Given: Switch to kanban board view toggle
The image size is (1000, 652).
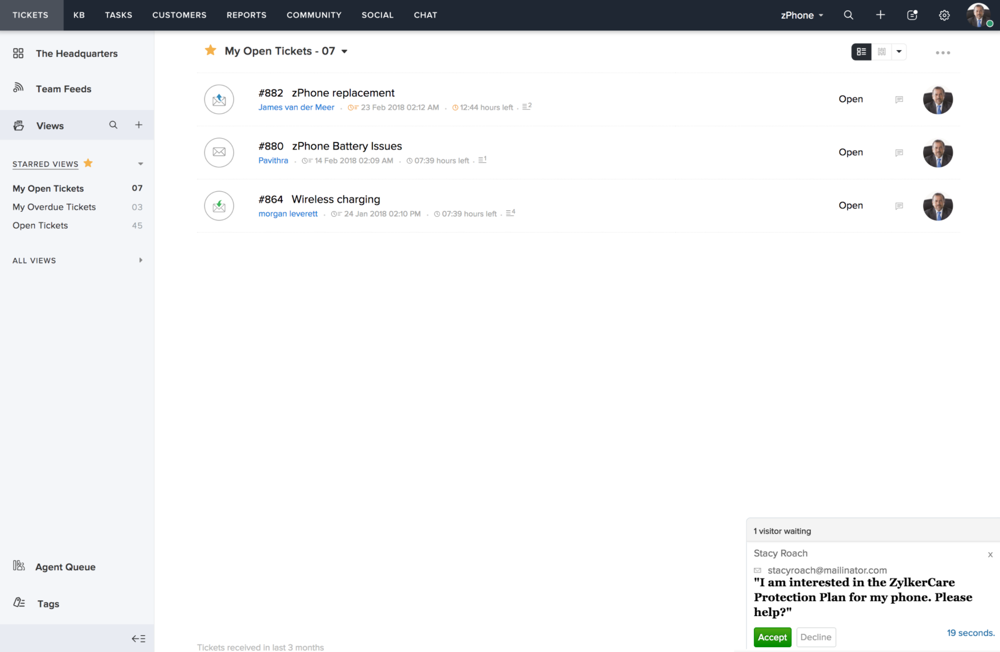Looking at the screenshot, I should click(x=882, y=52).
